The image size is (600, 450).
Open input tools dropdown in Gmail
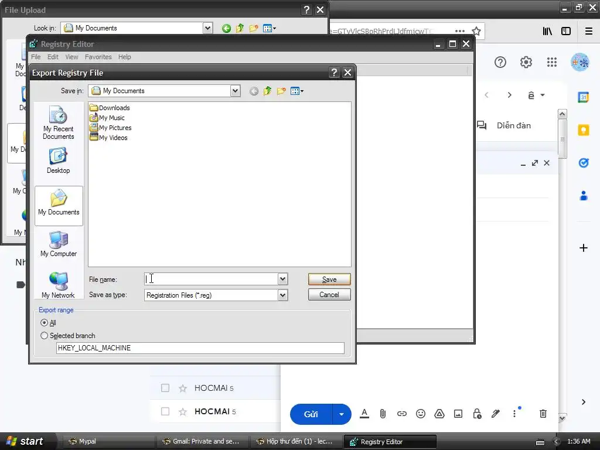tap(543, 95)
